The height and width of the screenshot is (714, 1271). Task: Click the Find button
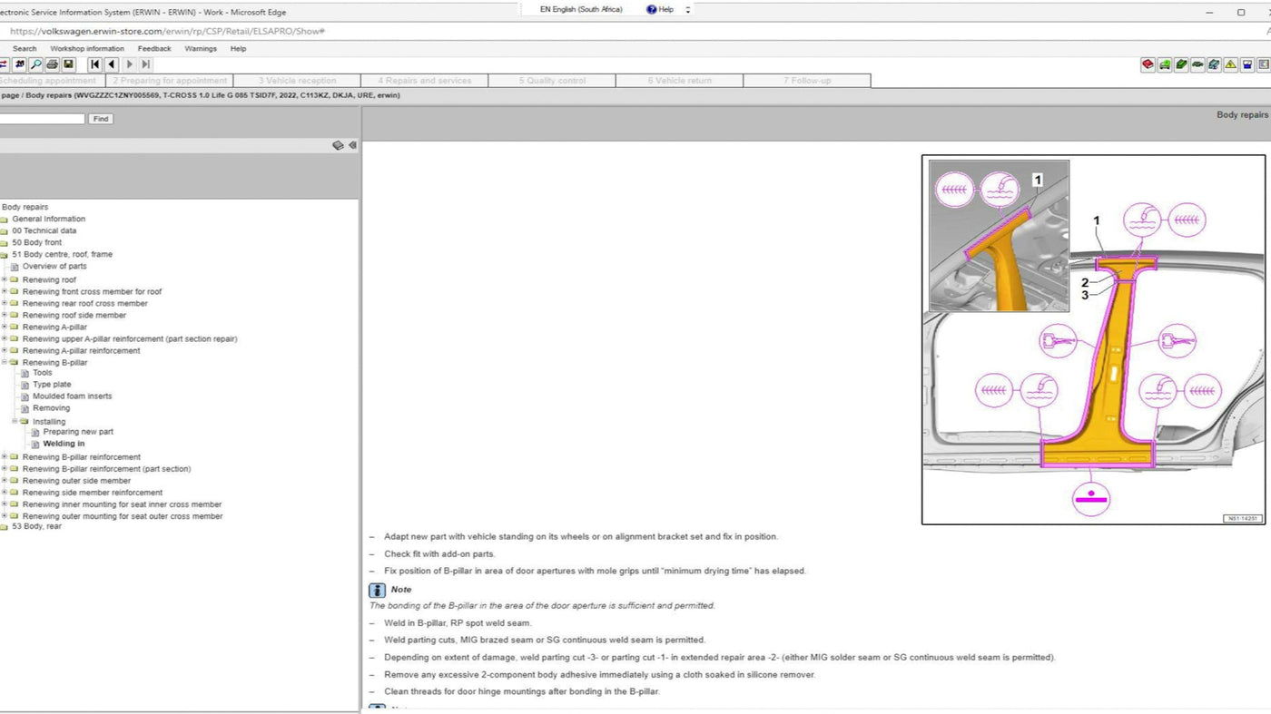tap(101, 119)
